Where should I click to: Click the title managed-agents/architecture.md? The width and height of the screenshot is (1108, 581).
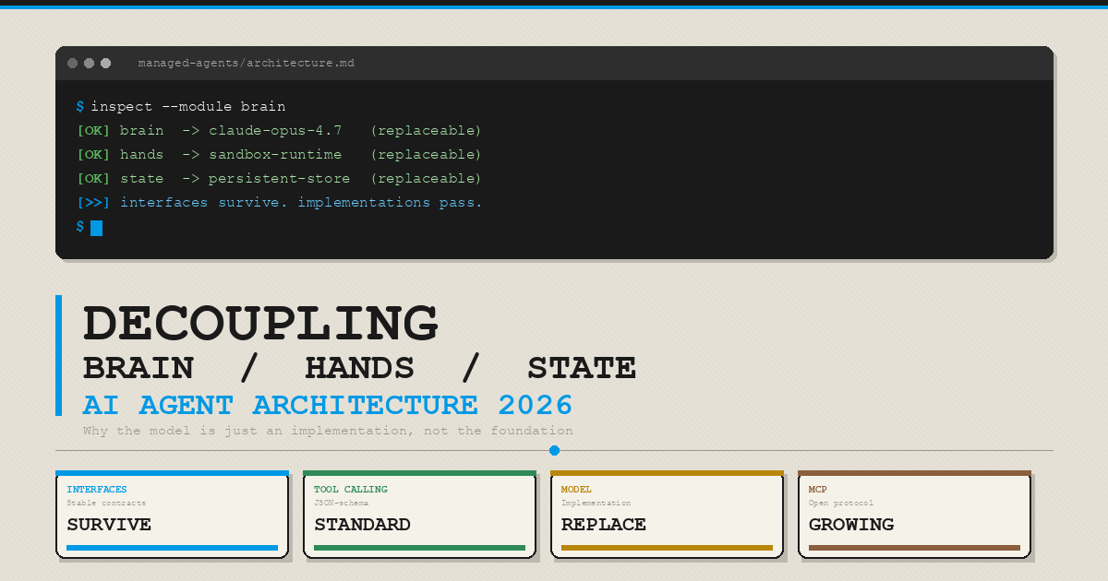coord(246,64)
